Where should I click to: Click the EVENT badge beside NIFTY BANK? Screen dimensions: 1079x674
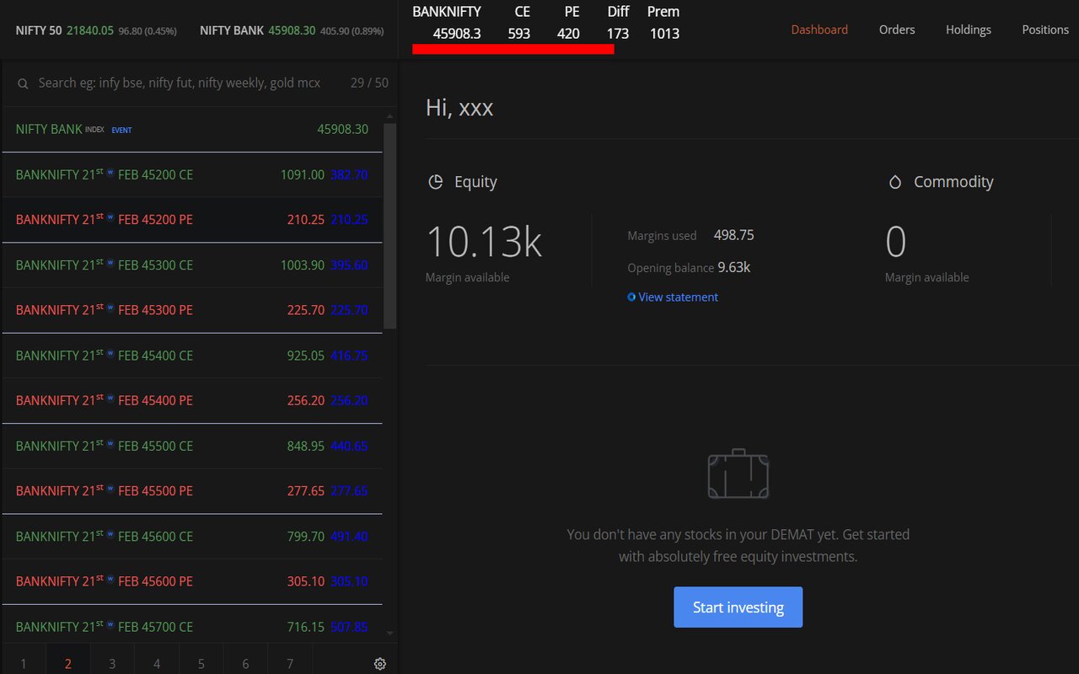pos(121,130)
